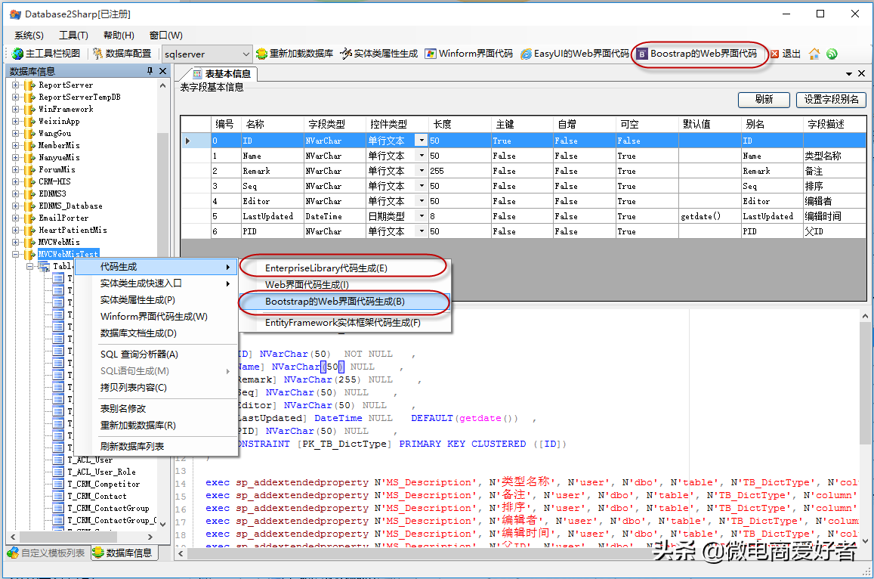The height and width of the screenshot is (579, 874).
Task: Select EntityFramework实体框架代码生成(F) submenu item
Action: pyautogui.click(x=344, y=323)
